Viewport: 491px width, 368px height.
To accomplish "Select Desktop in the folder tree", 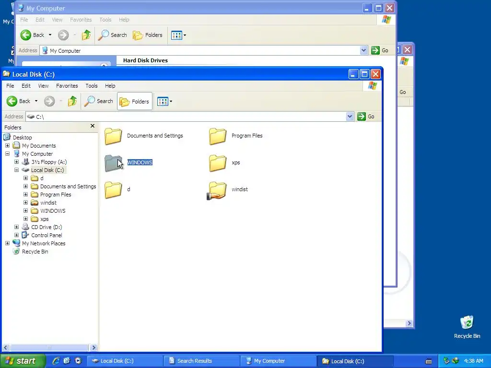I will [22, 138].
